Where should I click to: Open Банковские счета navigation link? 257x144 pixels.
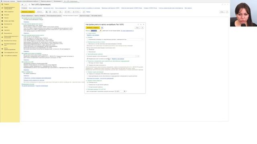[49, 8]
